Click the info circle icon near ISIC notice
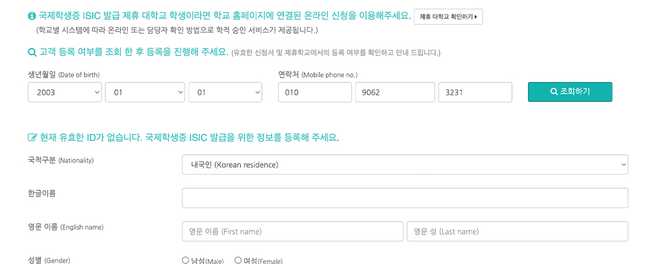 32,16
